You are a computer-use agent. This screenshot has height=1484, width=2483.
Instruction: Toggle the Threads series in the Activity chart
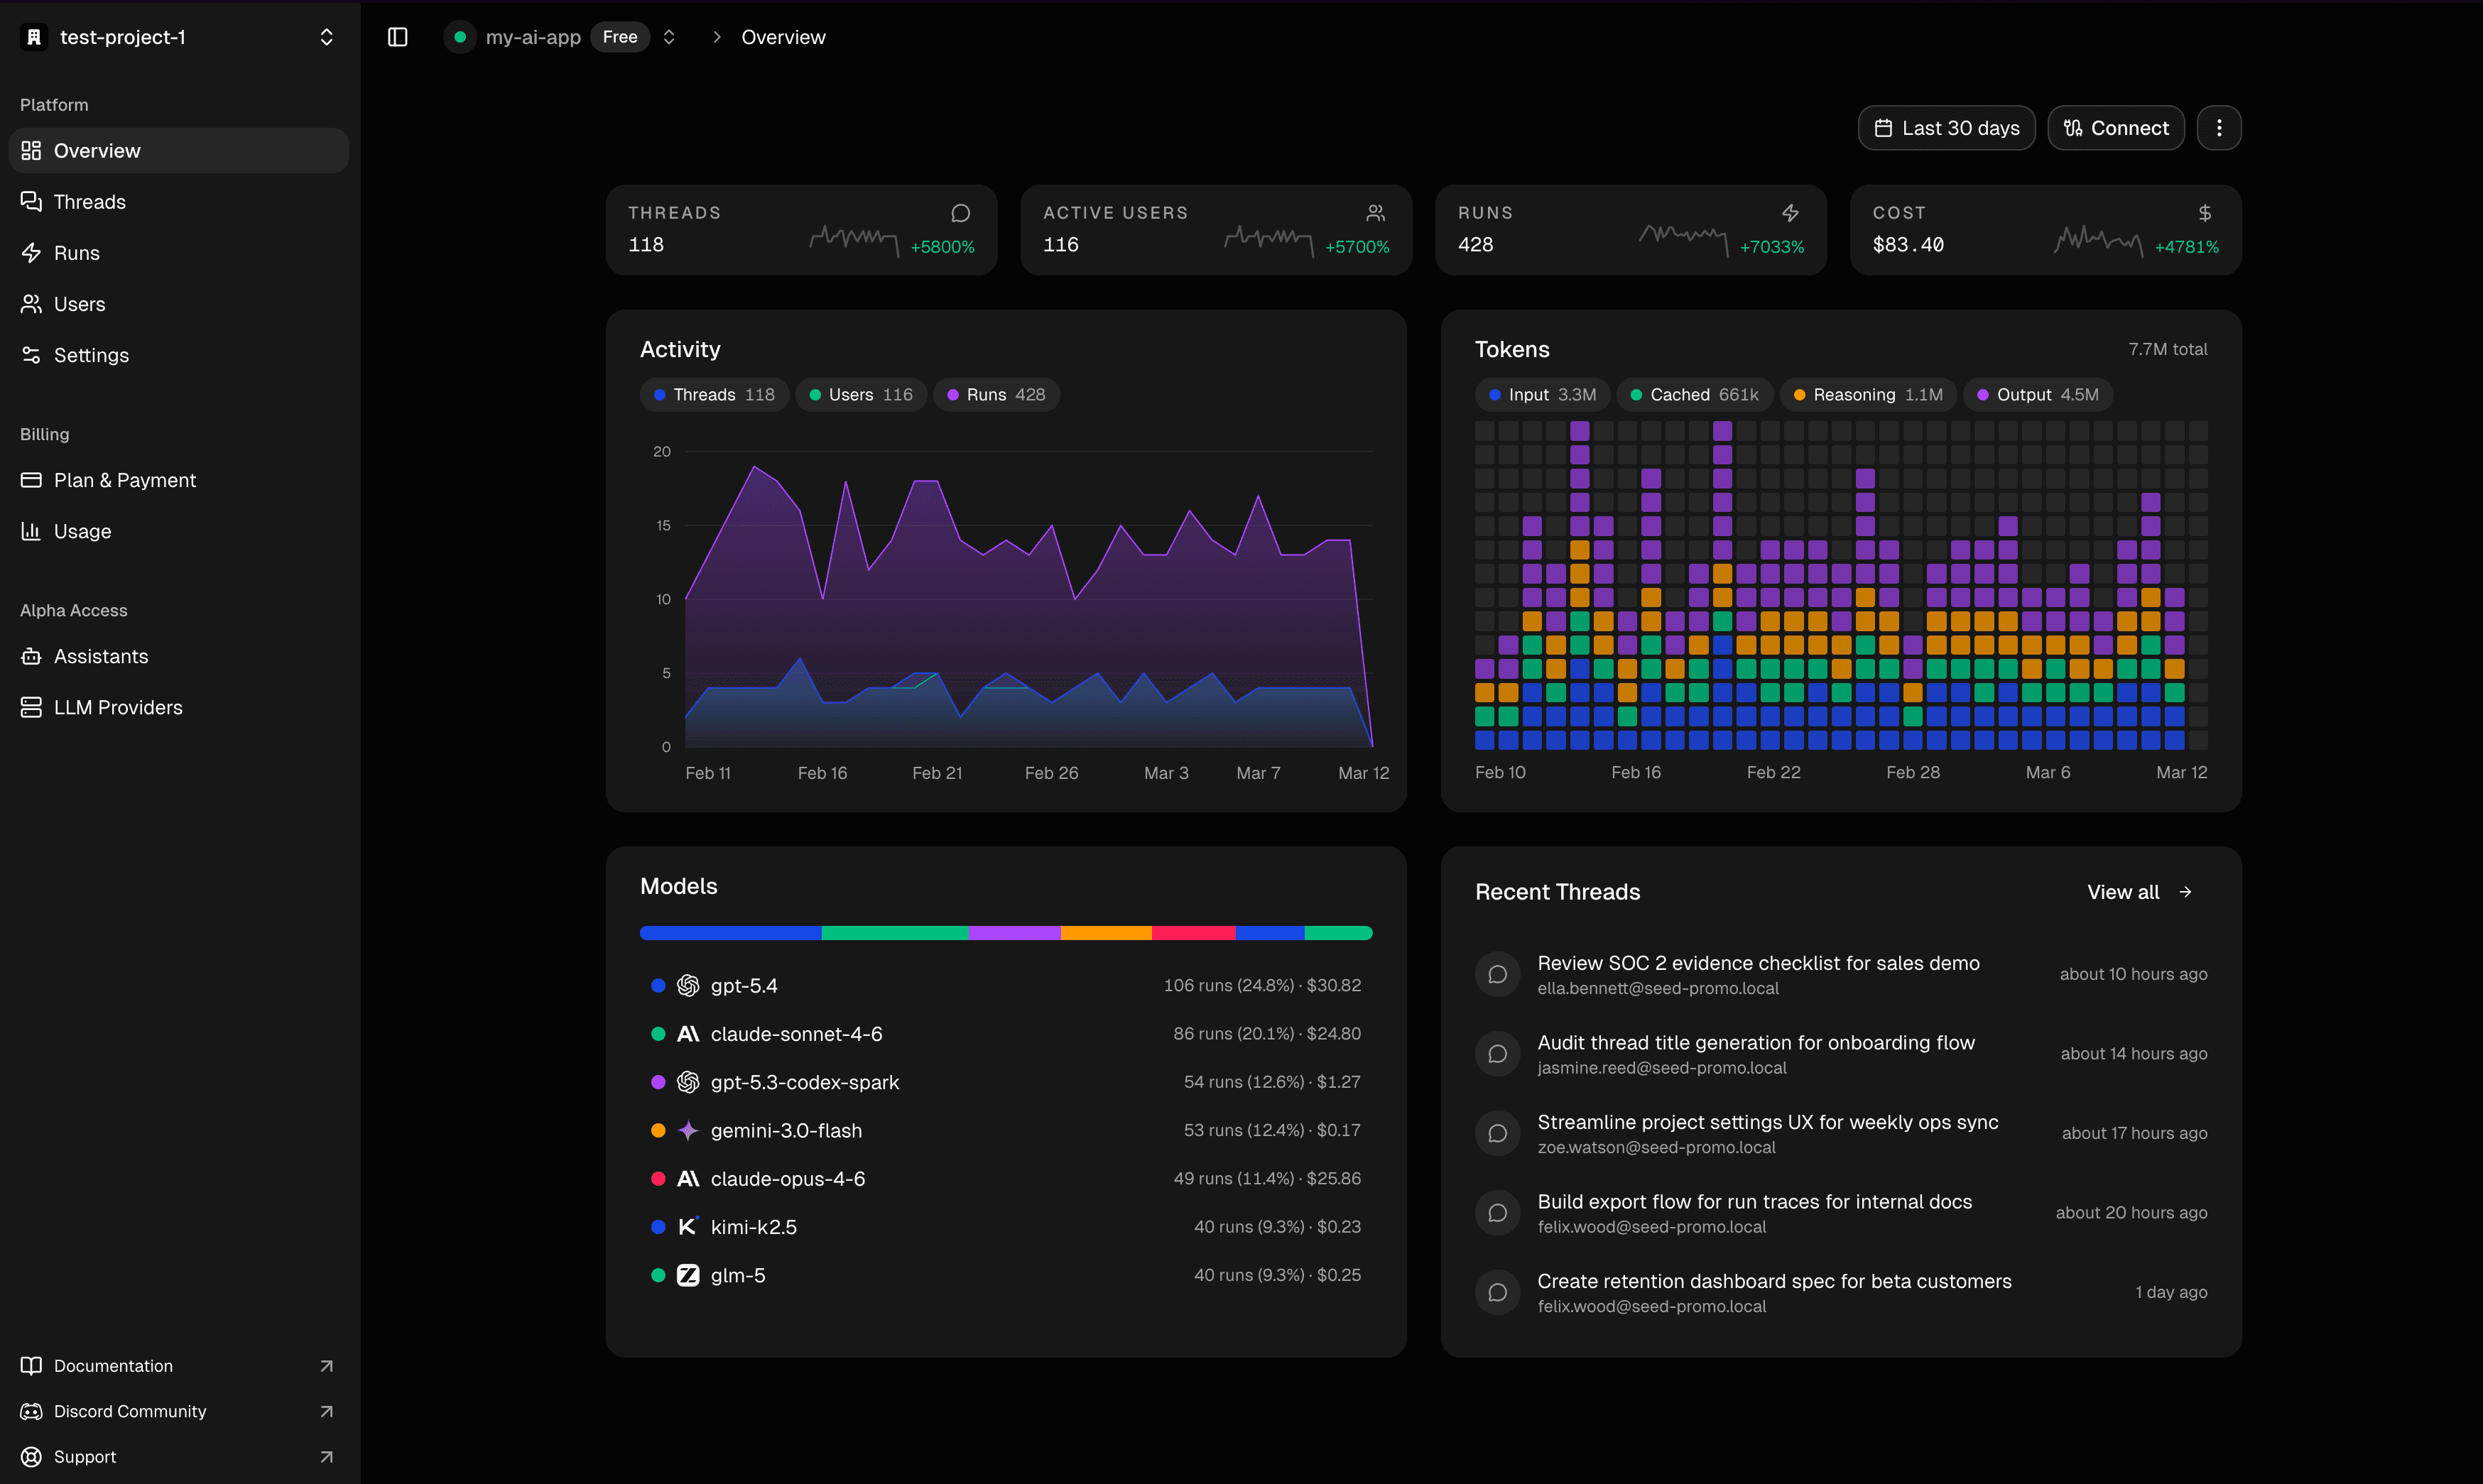point(713,394)
